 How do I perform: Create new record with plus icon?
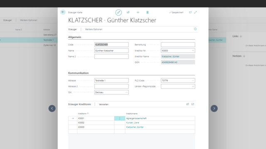click(138, 12)
